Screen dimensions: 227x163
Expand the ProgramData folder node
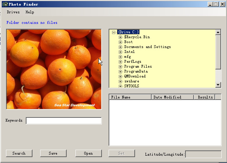pyautogui.click(x=120, y=72)
